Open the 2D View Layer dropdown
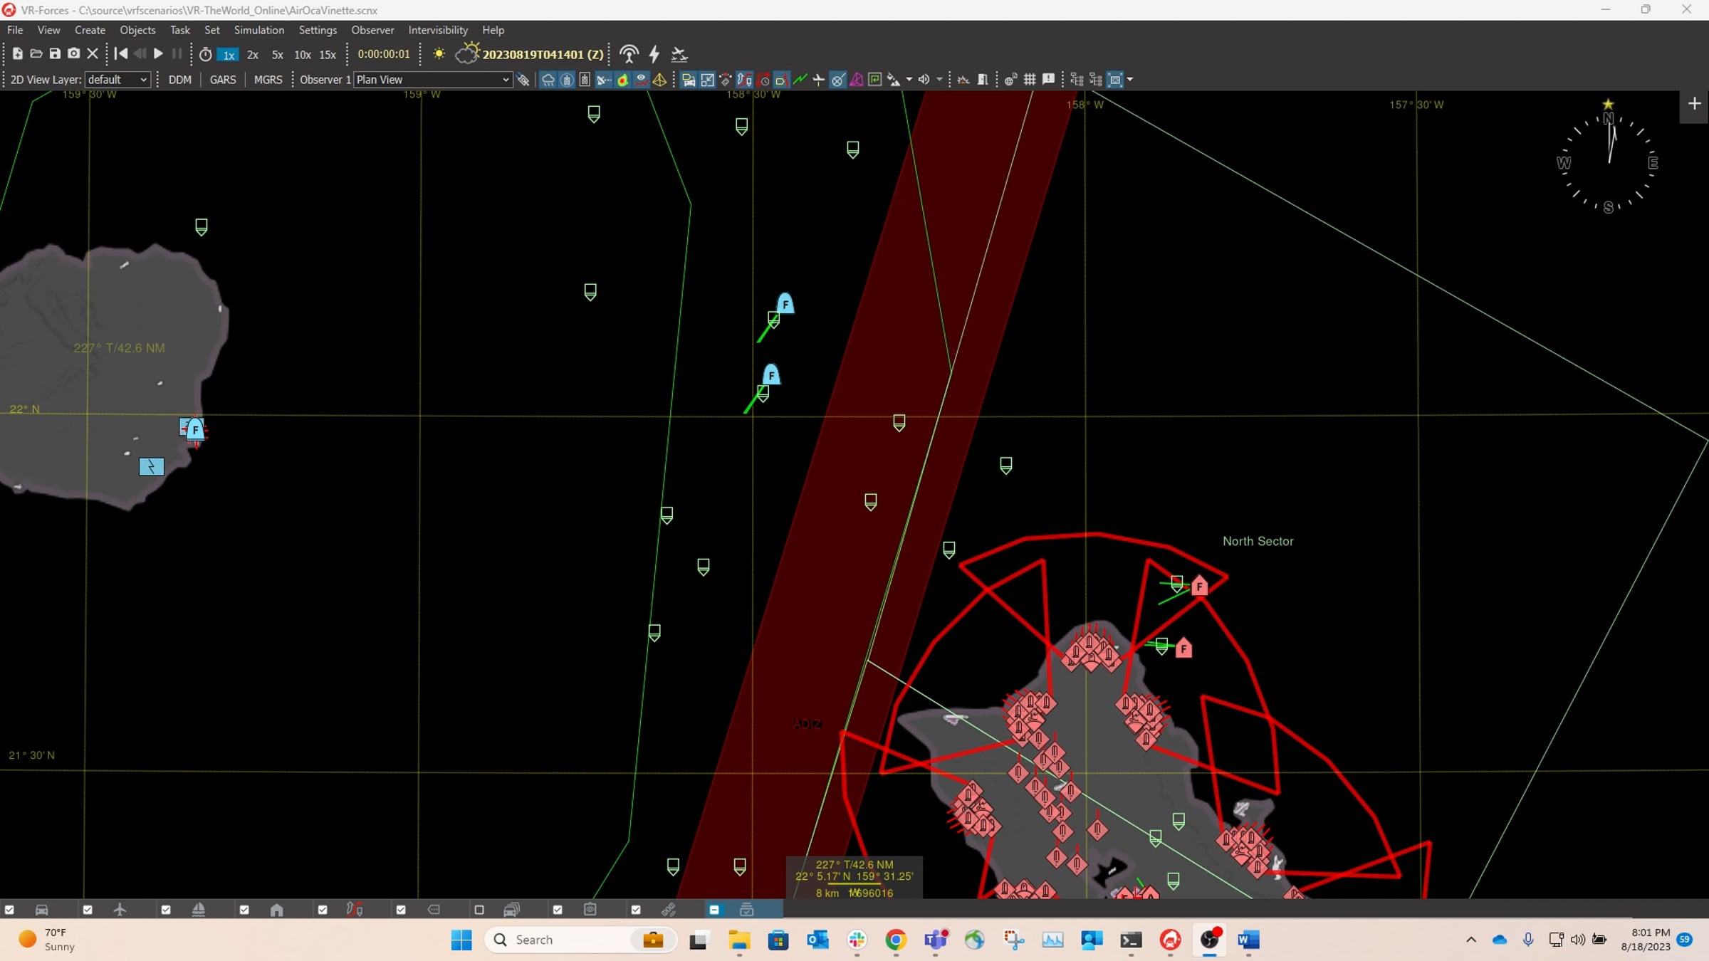Screen dimensions: 1709x961 coord(117,80)
